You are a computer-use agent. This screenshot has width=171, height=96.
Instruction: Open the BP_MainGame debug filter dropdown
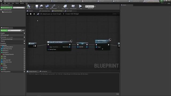90,6
